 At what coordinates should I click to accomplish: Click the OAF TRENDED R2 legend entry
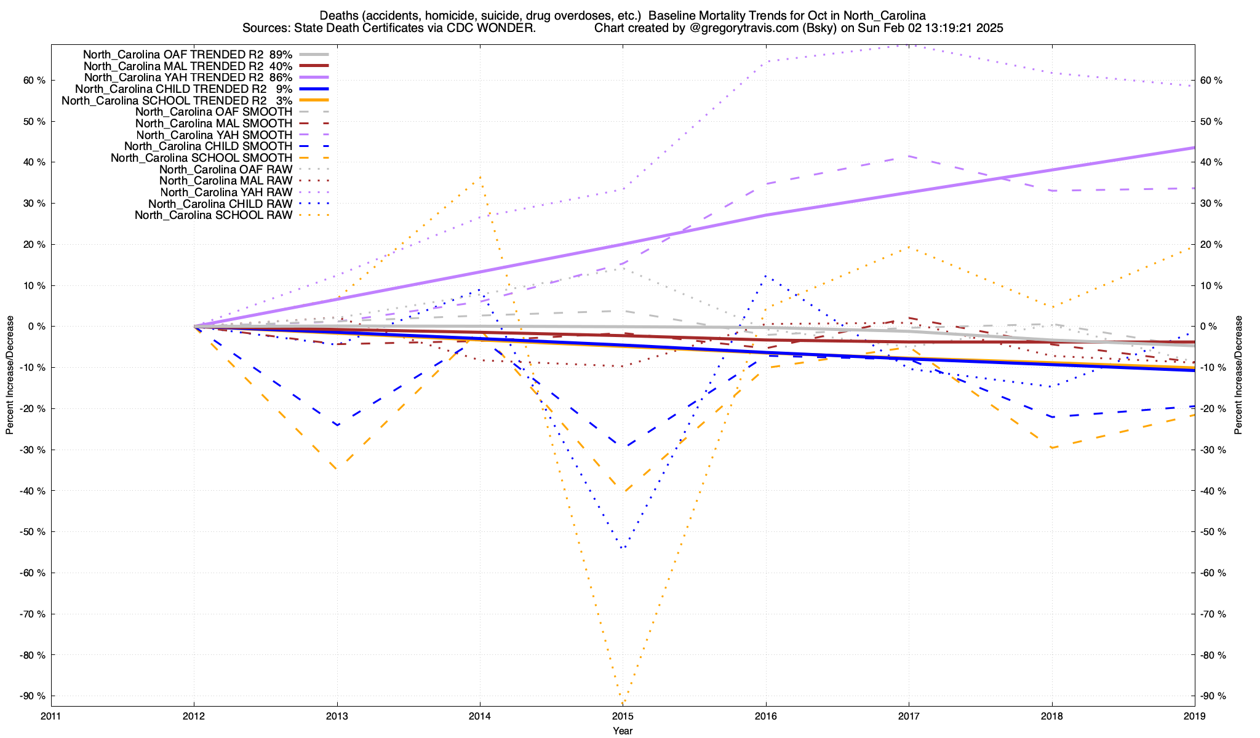click(x=188, y=55)
